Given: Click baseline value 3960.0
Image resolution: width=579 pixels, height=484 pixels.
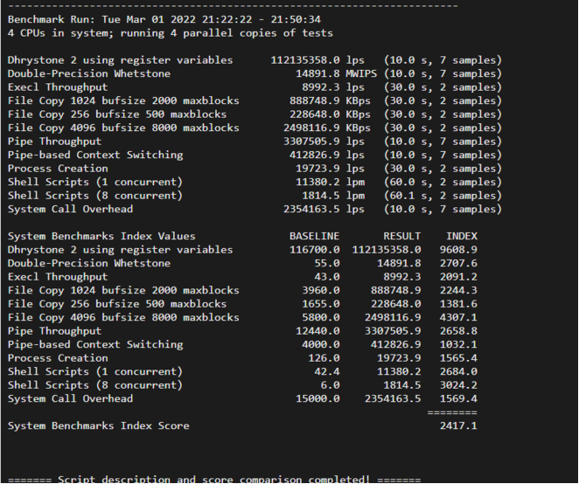Looking at the screenshot, I should [x=320, y=290].
